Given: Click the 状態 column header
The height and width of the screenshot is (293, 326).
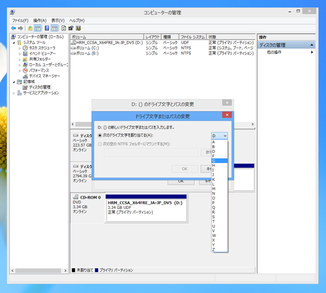Looking at the screenshot, I should click(x=231, y=37).
